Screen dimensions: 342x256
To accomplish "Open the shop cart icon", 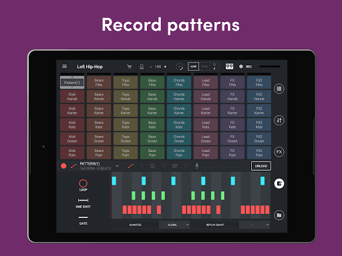I will coord(129,67).
